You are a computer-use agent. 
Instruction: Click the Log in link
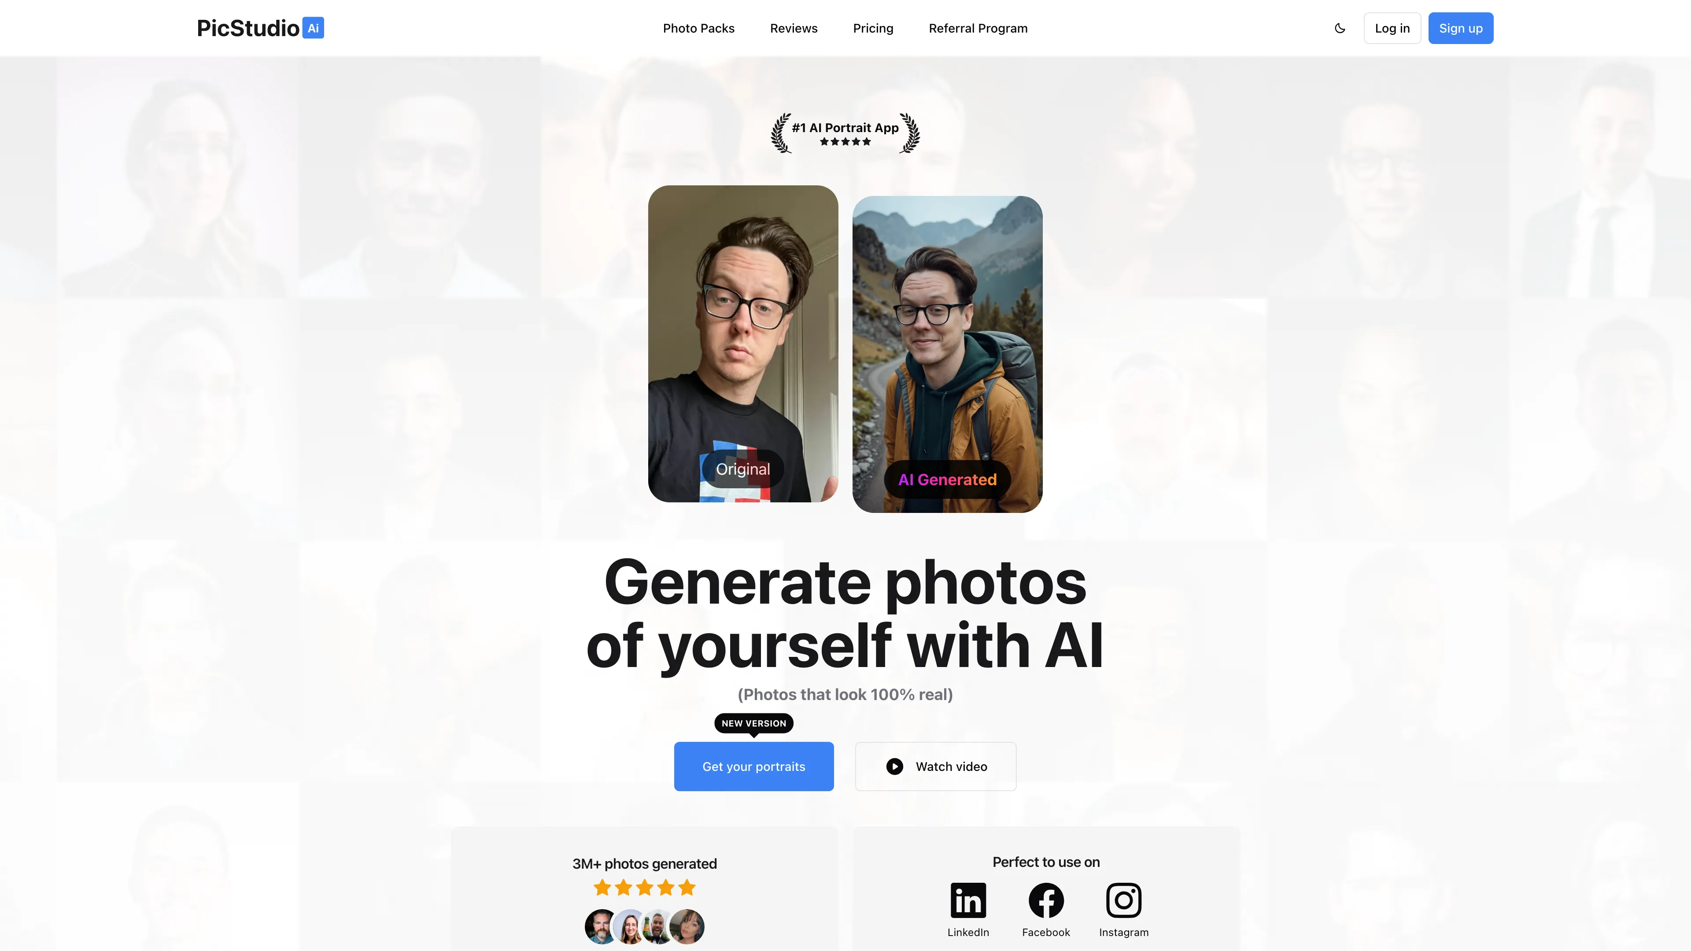[x=1392, y=28]
